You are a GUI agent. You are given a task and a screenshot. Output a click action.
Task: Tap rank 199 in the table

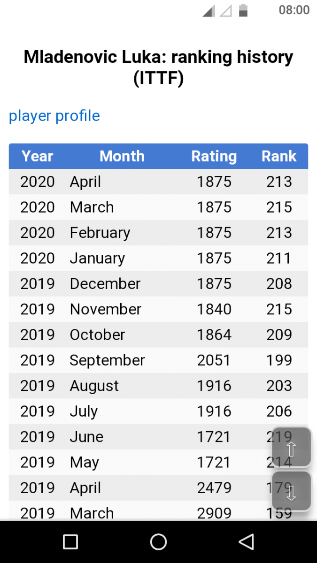(279, 360)
